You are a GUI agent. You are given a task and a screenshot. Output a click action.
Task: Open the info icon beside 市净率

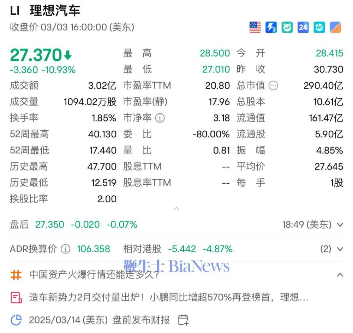160,118
